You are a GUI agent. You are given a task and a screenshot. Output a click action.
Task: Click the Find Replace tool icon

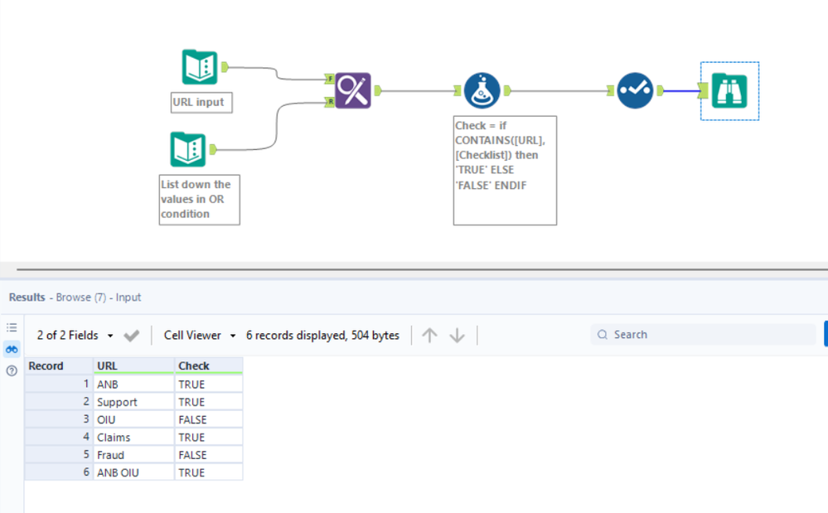353,90
